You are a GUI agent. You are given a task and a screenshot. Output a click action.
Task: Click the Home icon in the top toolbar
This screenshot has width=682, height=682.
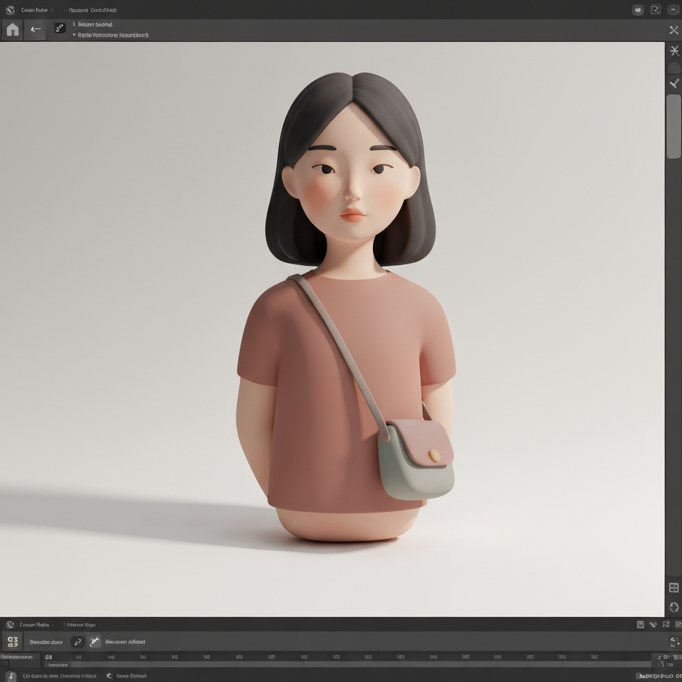click(x=13, y=30)
